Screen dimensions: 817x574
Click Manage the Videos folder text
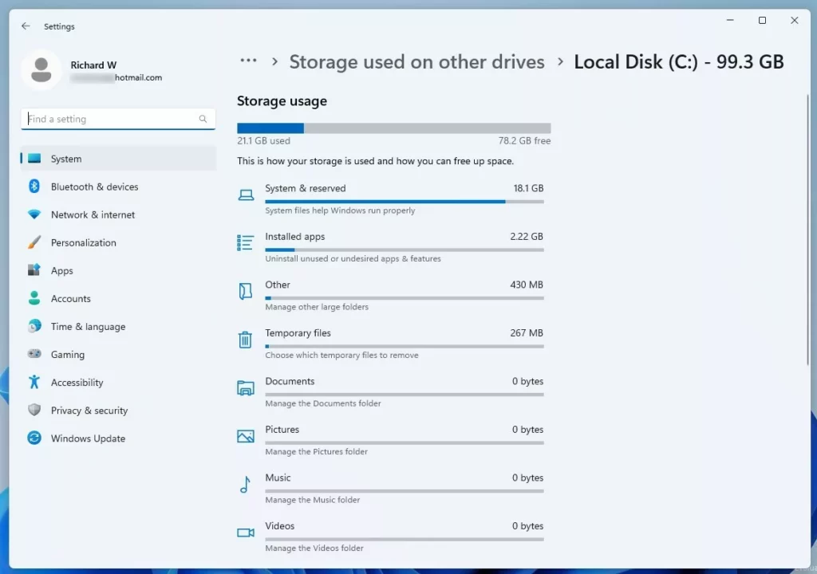(314, 548)
